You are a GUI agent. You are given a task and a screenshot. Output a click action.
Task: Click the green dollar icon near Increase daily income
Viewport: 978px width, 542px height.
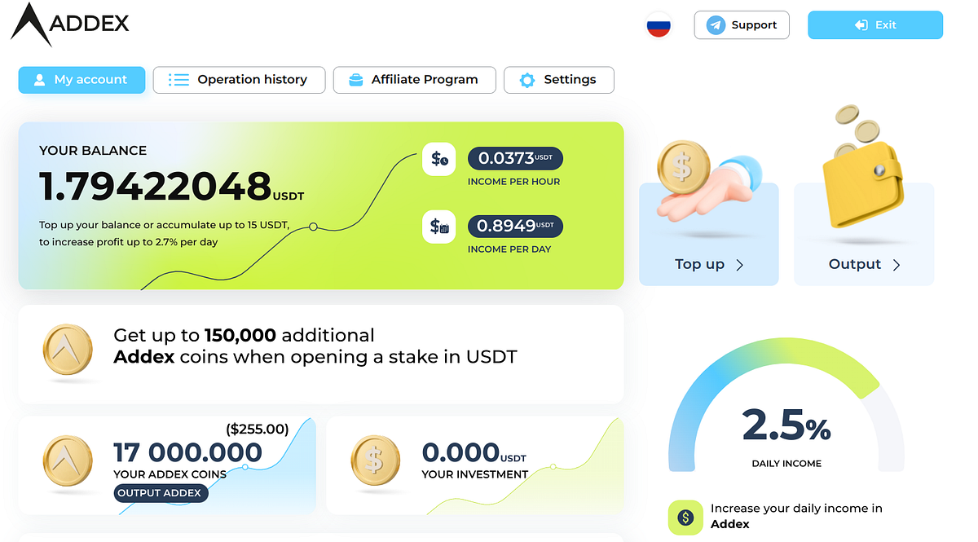pyautogui.click(x=685, y=518)
